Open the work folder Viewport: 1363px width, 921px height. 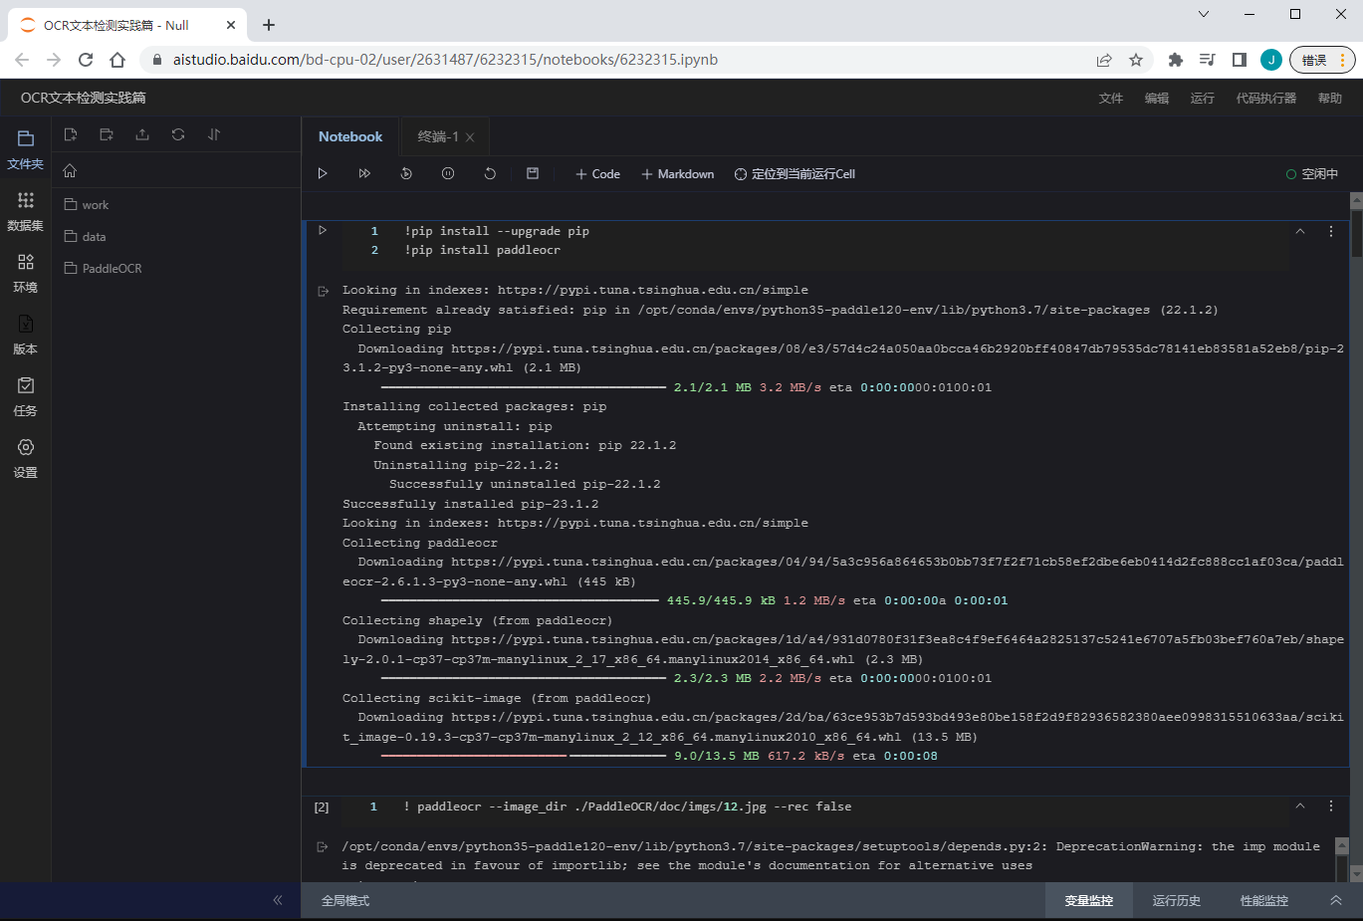point(87,205)
